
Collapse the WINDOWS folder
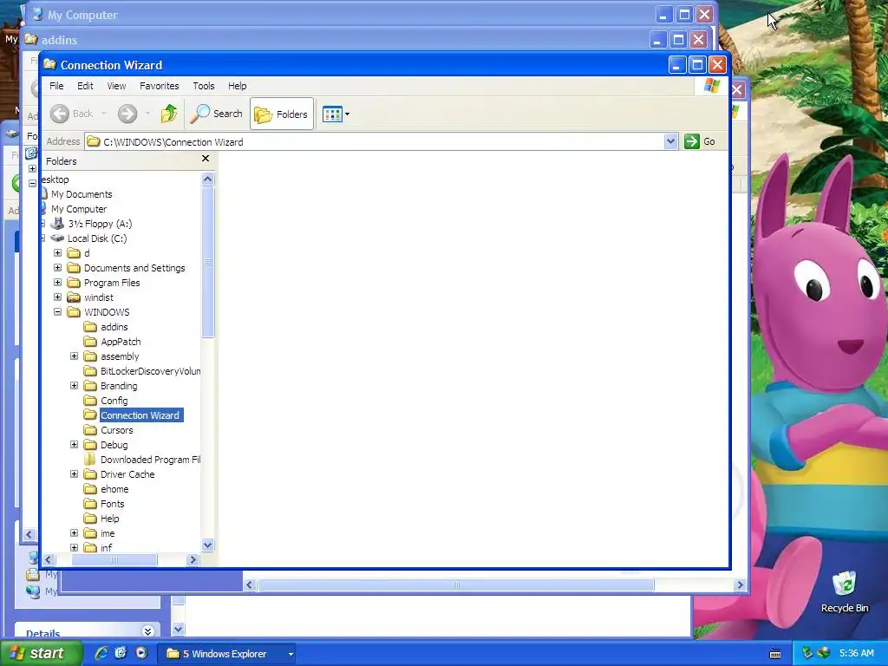tap(58, 312)
